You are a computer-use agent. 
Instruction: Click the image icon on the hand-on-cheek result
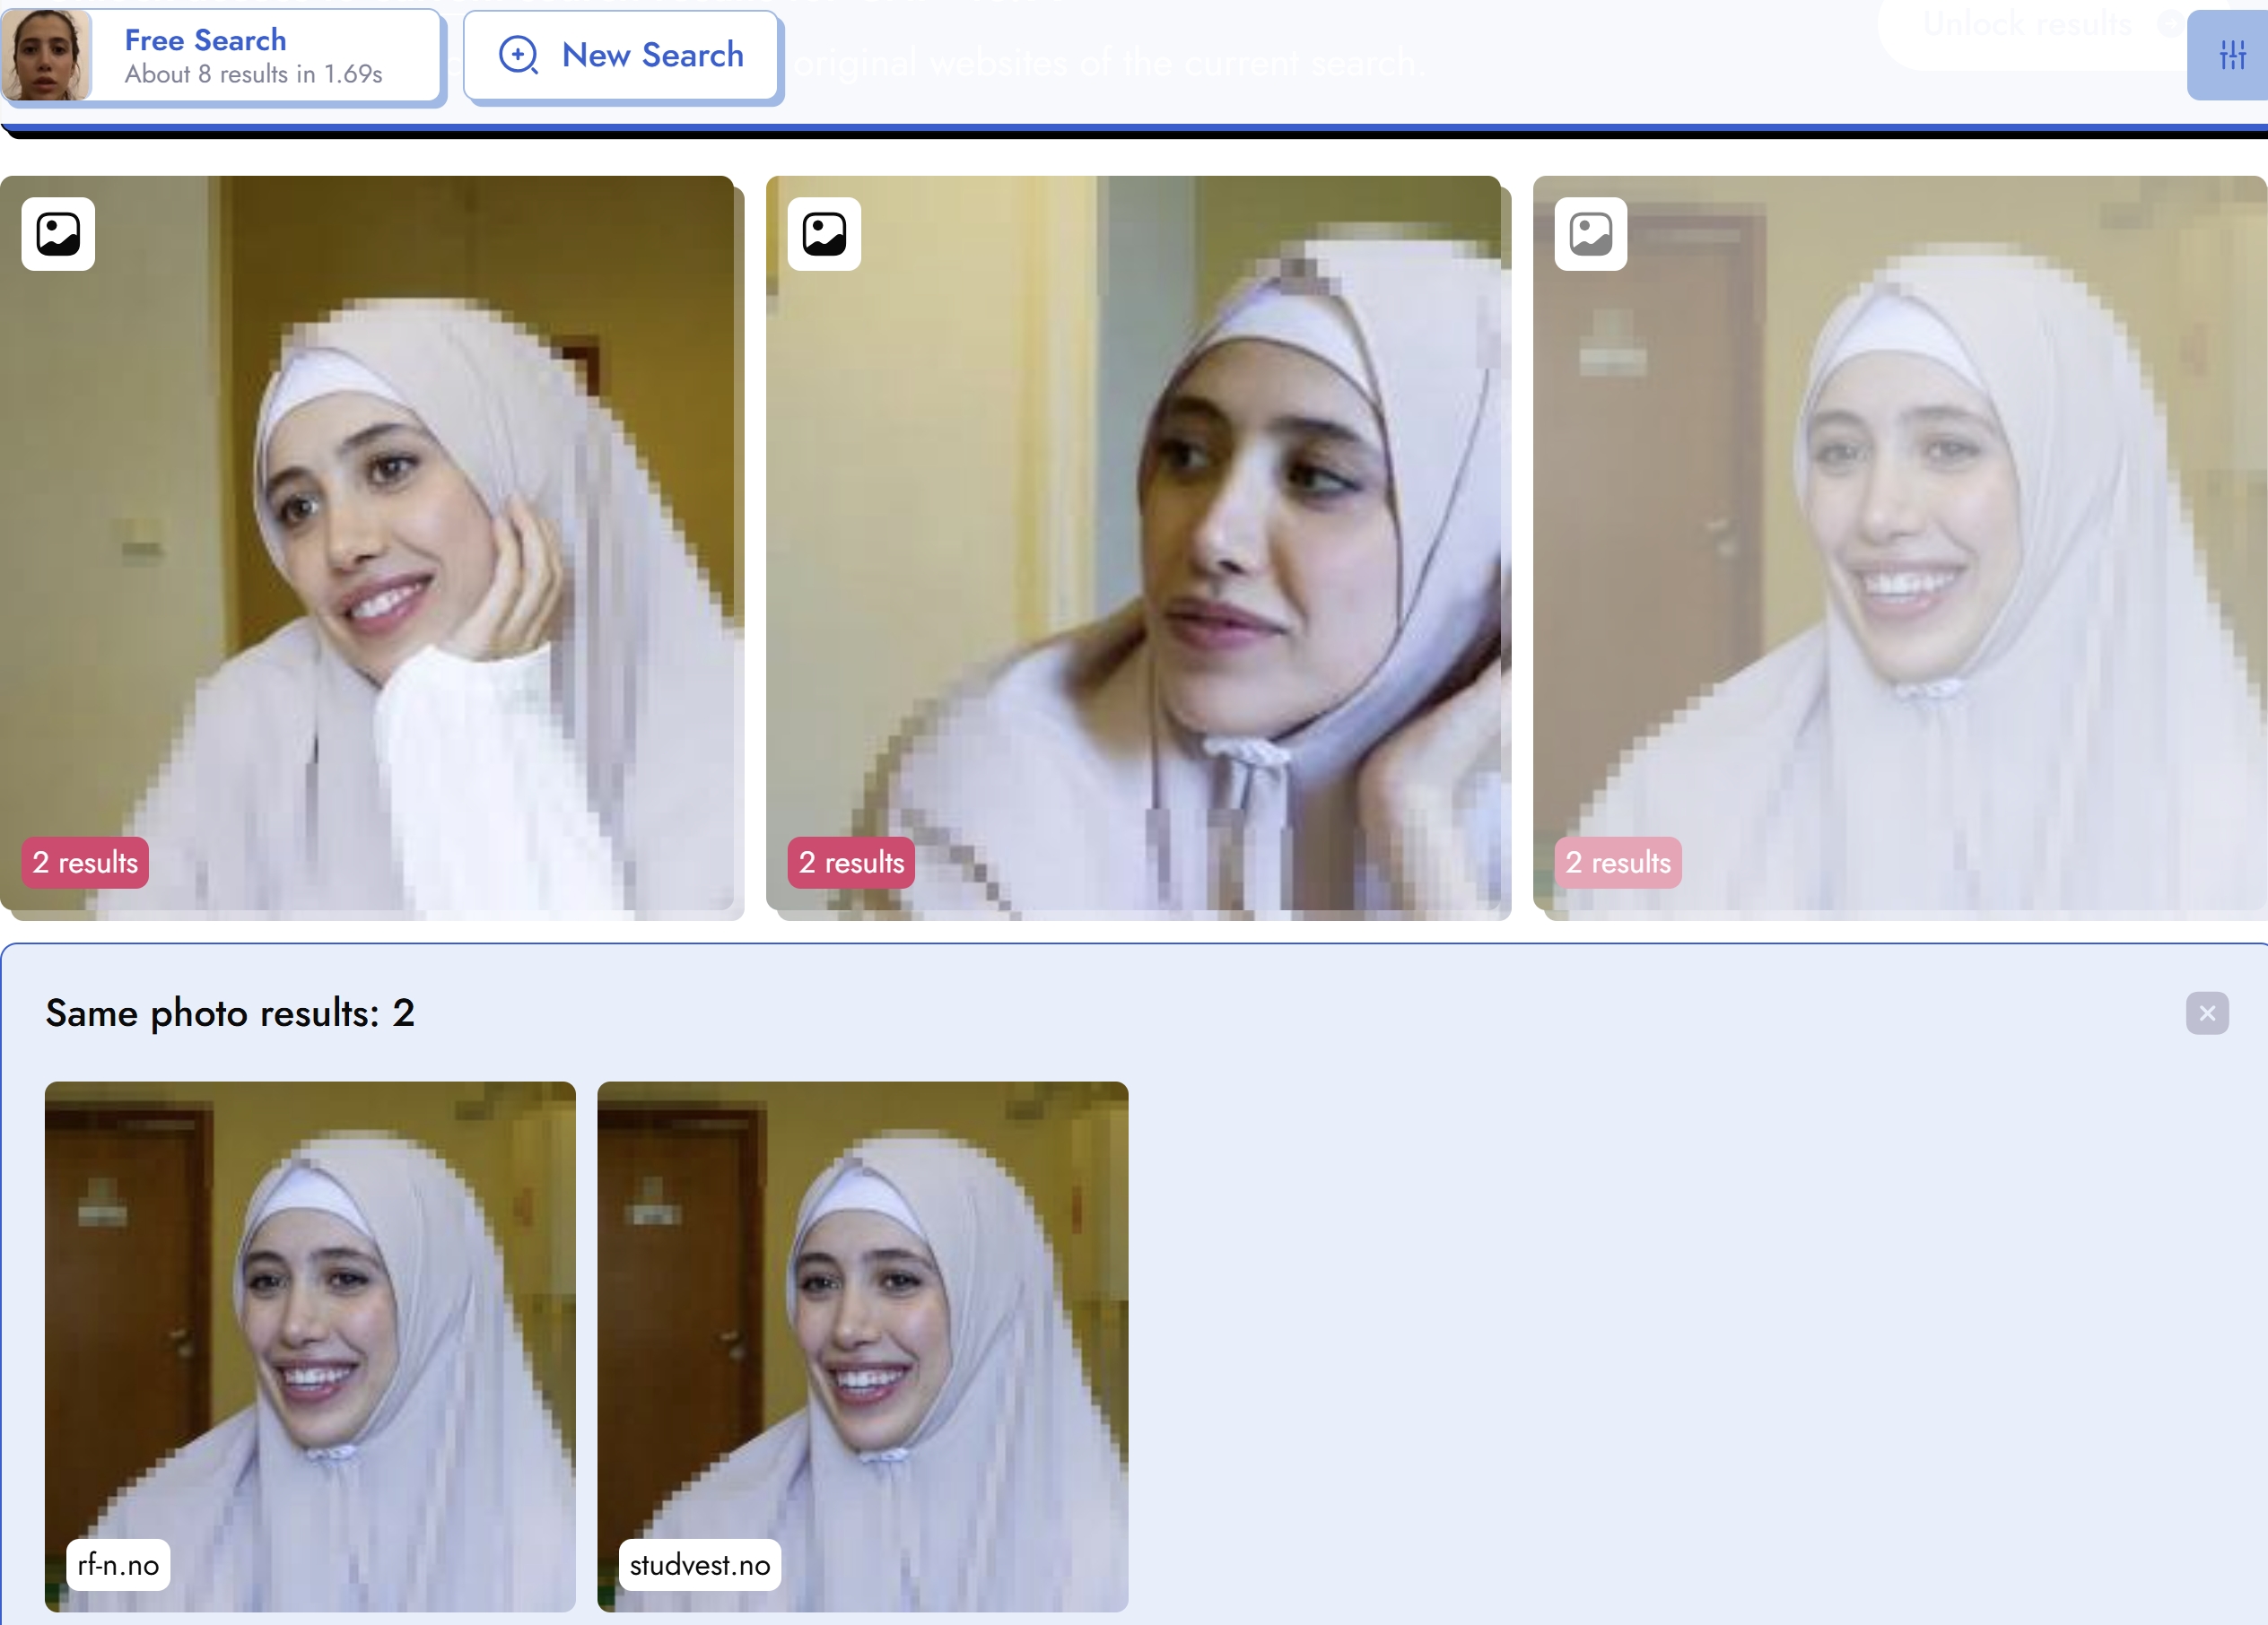(58, 234)
